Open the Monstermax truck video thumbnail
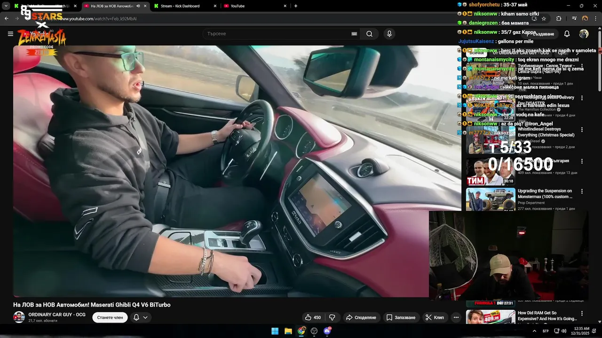602x338 pixels. 491,200
